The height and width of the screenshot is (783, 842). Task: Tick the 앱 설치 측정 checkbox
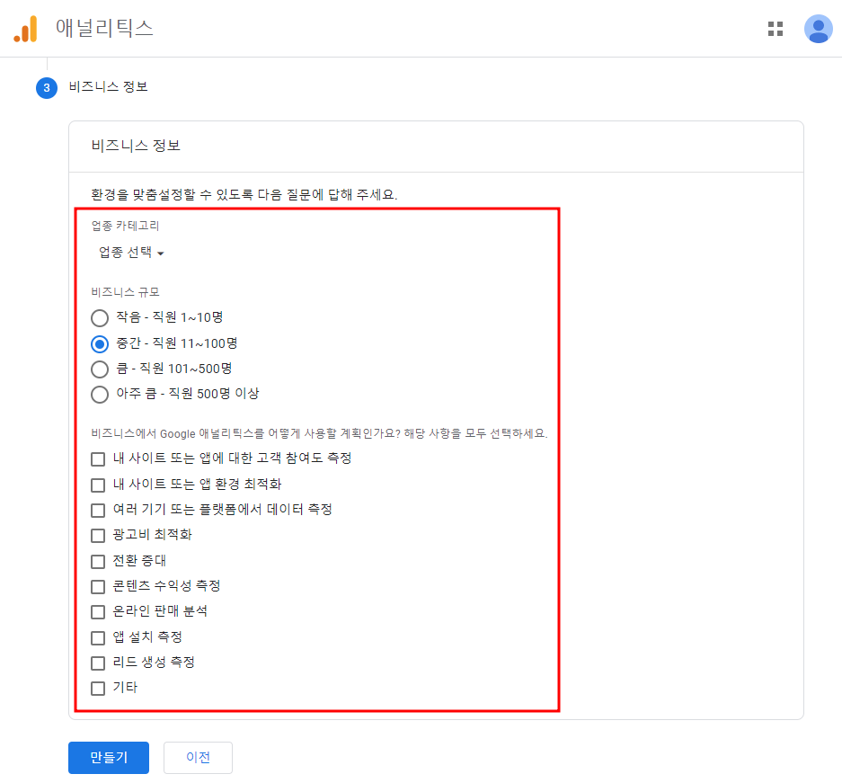[98, 637]
